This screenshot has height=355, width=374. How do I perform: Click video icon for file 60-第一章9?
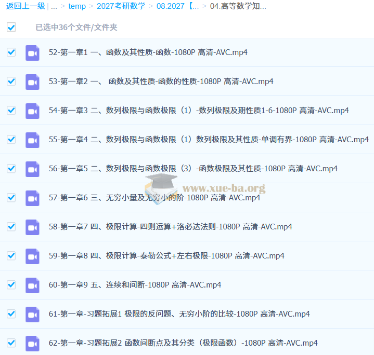click(x=32, y=285)
